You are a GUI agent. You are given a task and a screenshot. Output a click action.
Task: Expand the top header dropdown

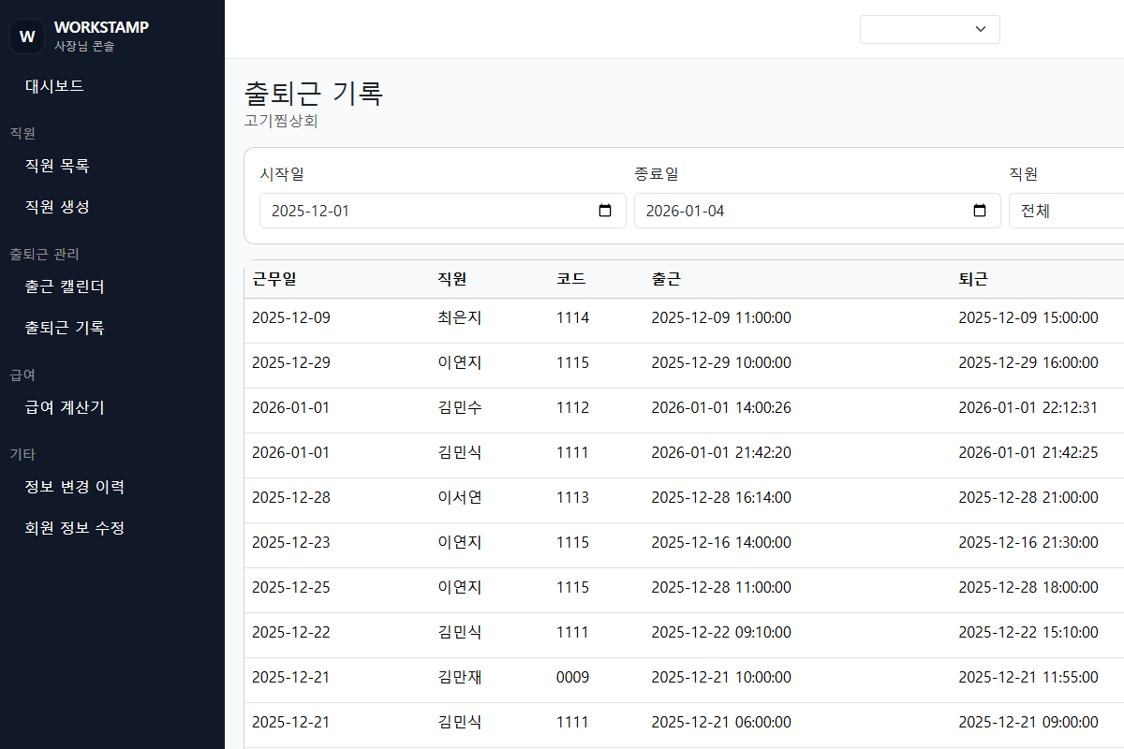(929, 29)
